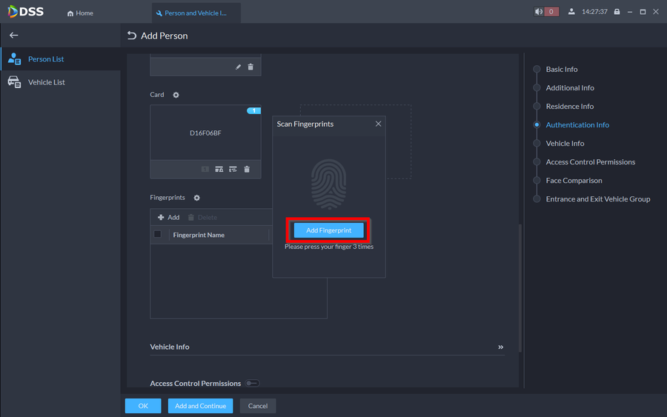Click the OK button
667x417 pixels.
click(143, 406)
